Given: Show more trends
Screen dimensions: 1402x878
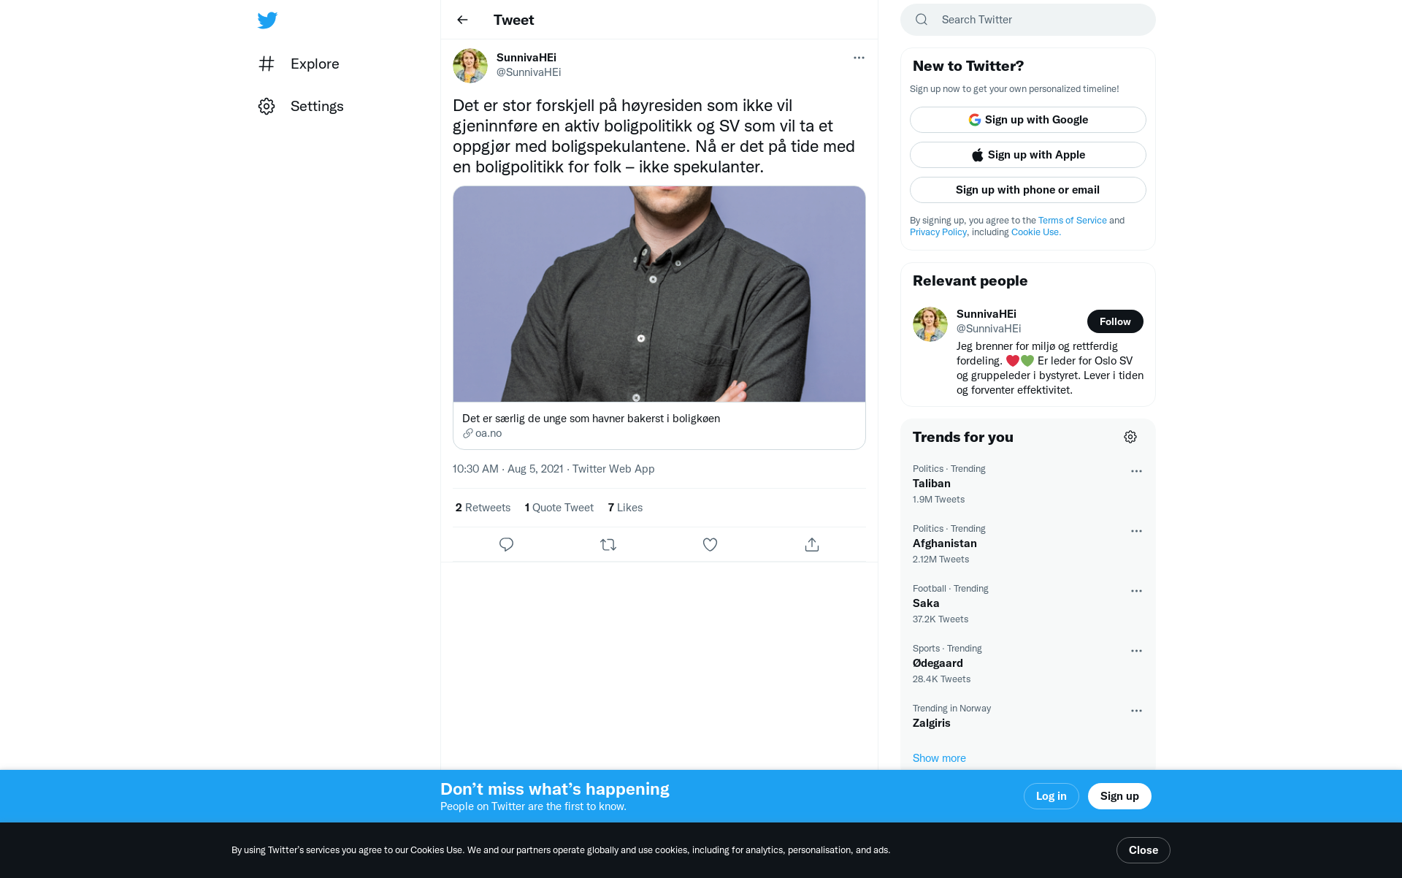Looking at the screenshot, I should [x=939, y=758].
